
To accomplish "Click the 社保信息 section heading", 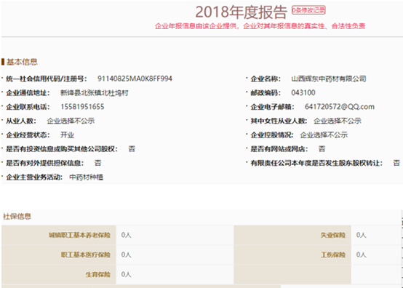I will [17, 217].
